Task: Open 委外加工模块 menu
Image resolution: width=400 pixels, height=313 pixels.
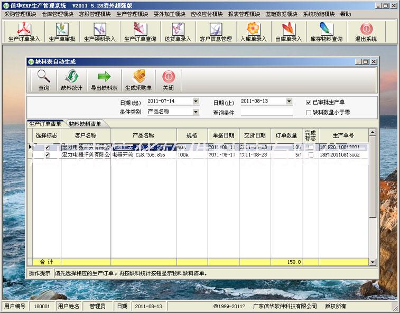Action: tap(170, 14)
